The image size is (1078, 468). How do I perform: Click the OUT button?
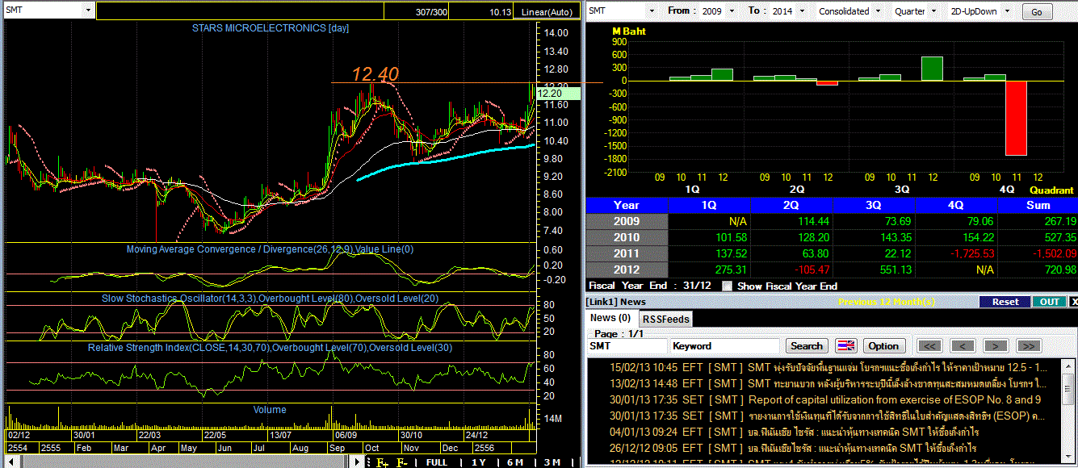[x=1049, y=302]
